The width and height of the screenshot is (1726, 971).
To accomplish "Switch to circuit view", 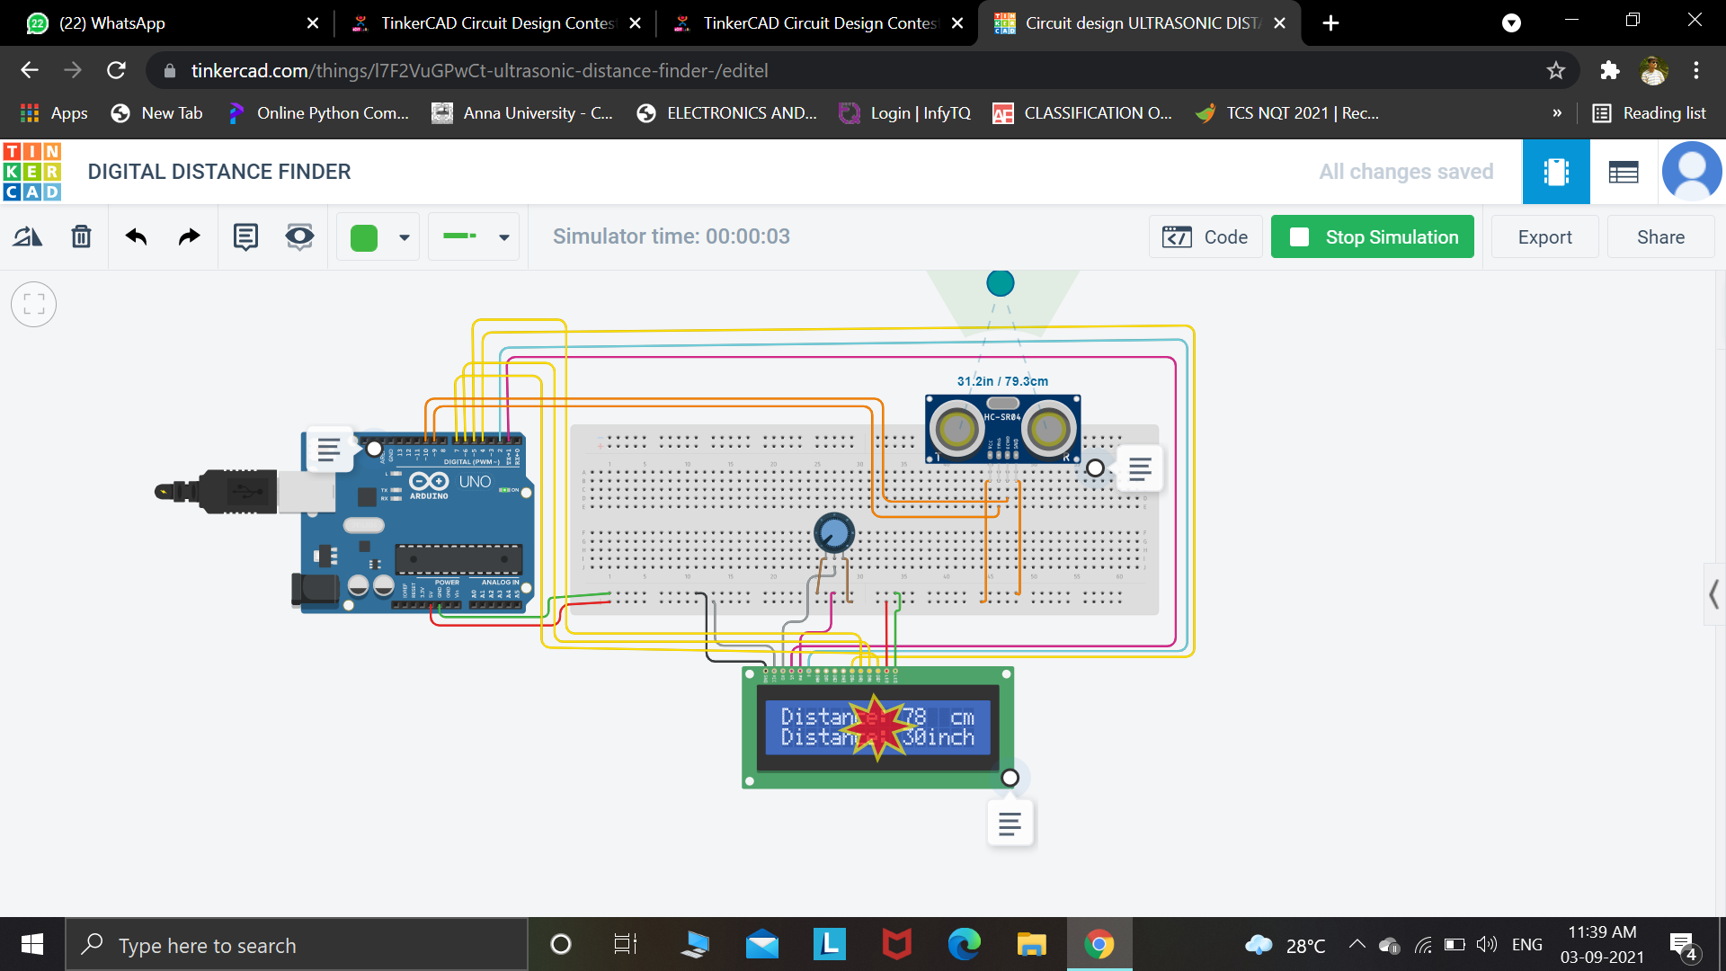I will point(1556,171).
